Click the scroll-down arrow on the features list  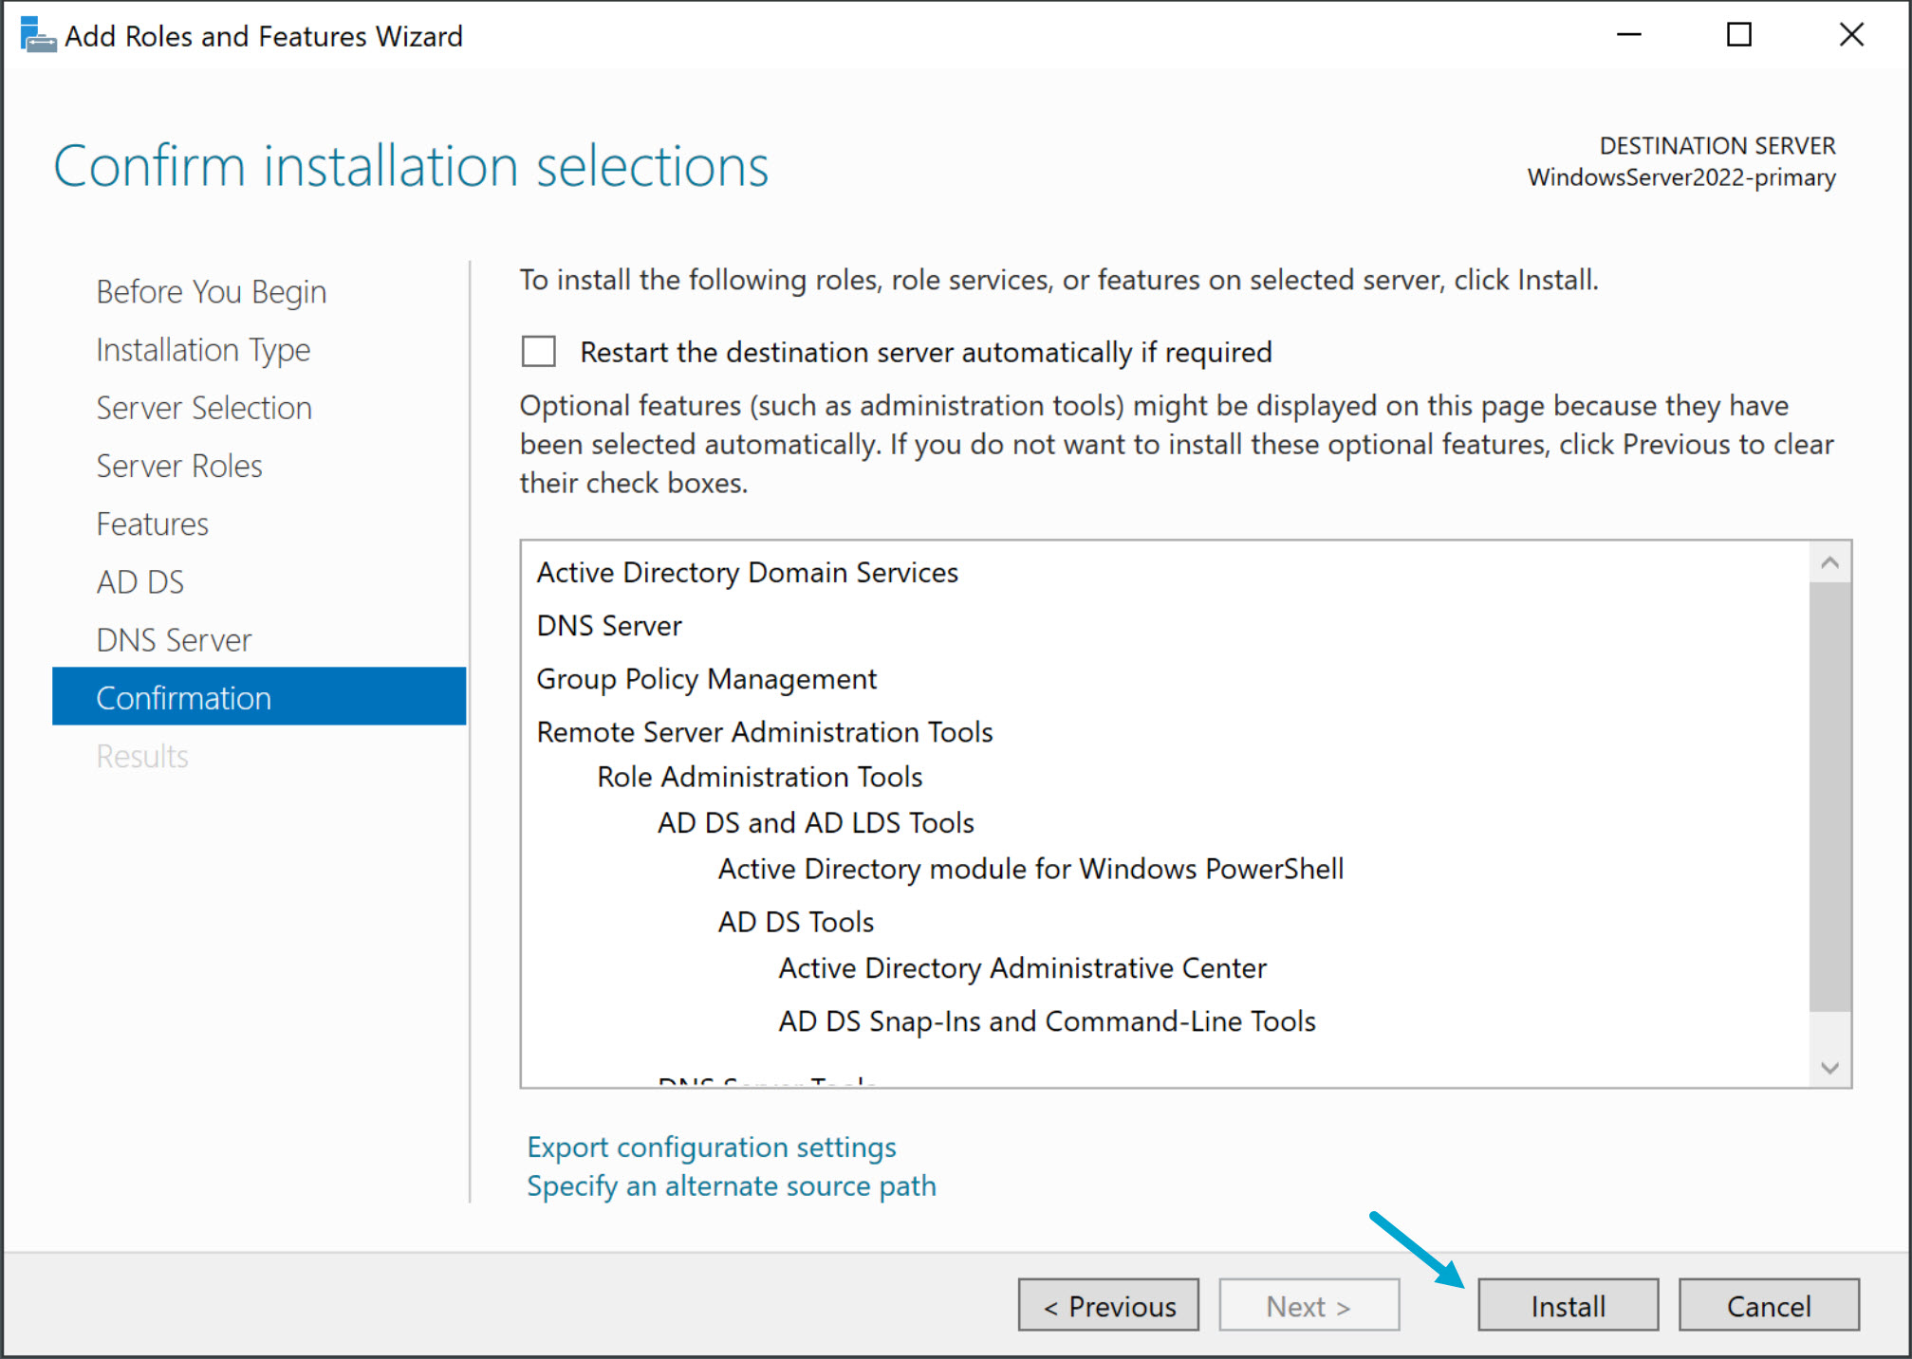tap(1829, 1066)
